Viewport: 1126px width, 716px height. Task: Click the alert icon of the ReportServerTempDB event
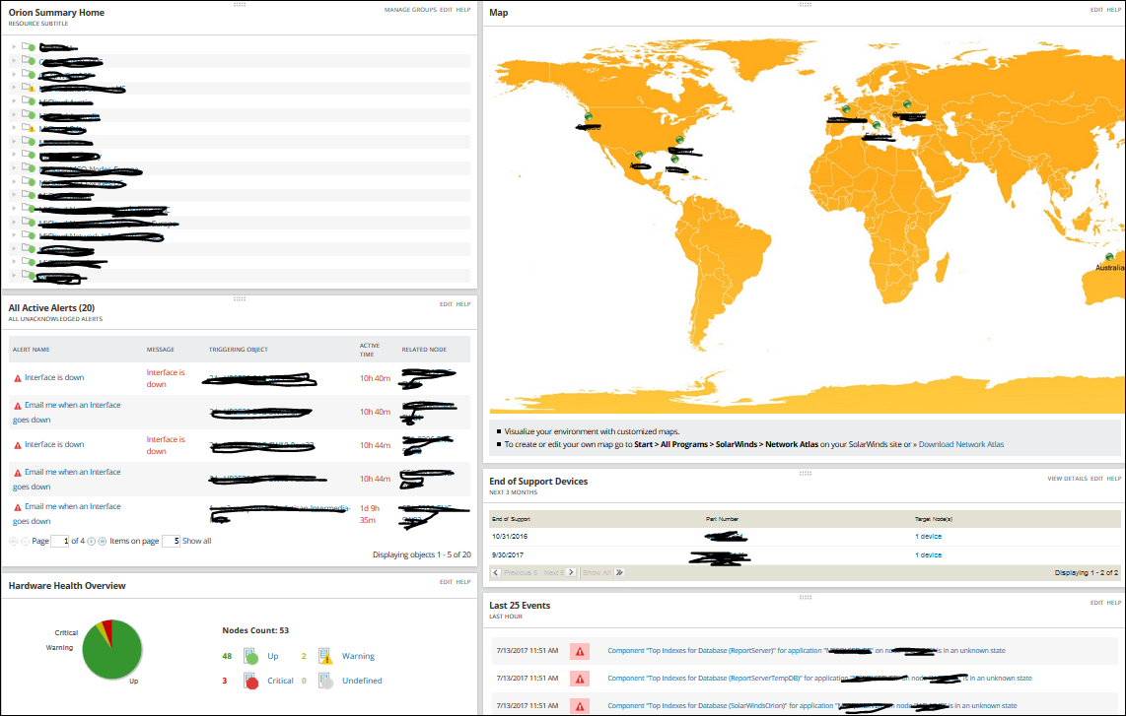[580, 678]
